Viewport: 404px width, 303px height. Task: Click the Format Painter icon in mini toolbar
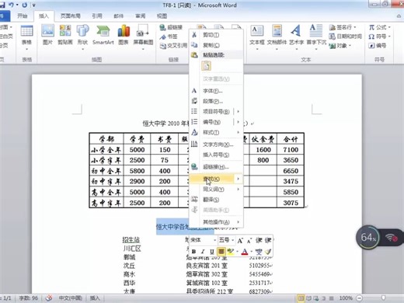coord(268,252)
